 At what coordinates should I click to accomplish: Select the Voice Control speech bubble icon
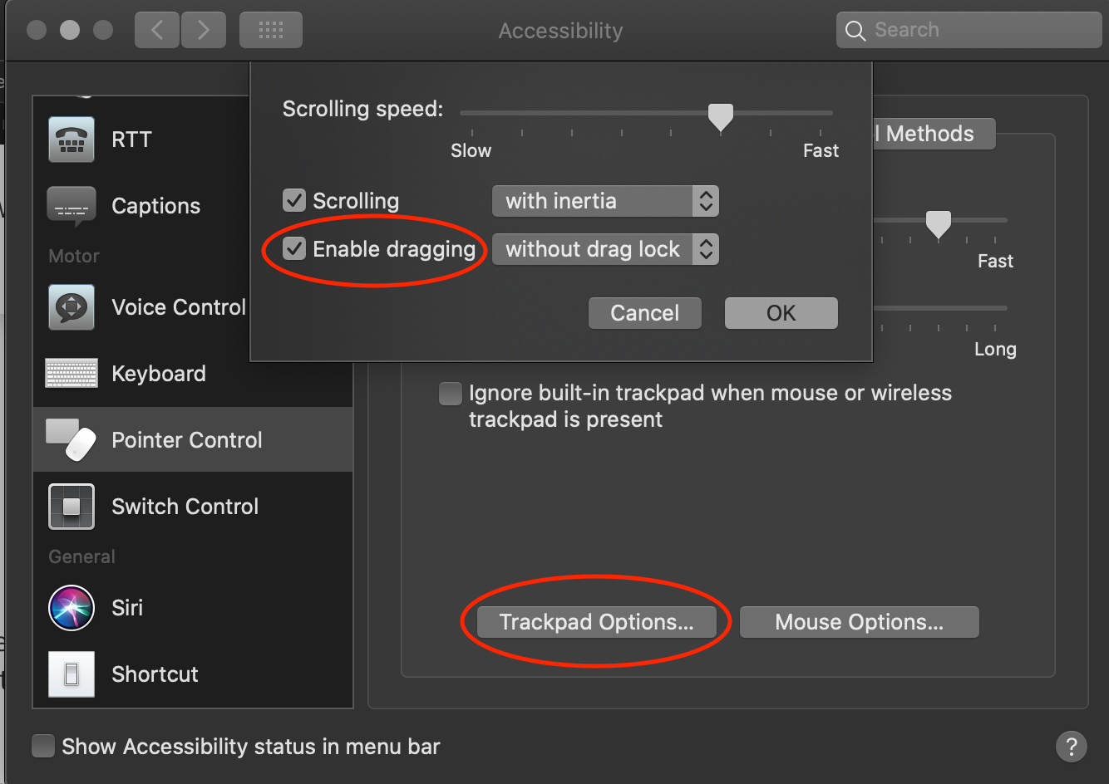(x=71, y=307)
